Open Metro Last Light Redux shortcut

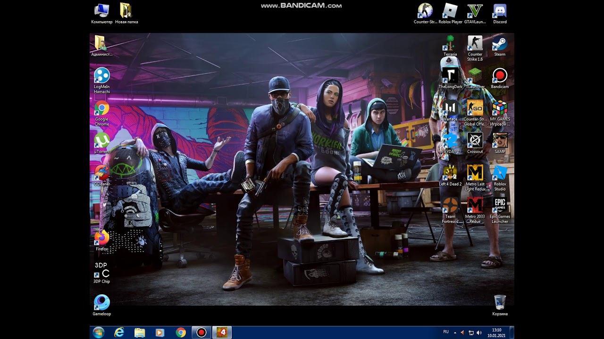pos(475,178)
